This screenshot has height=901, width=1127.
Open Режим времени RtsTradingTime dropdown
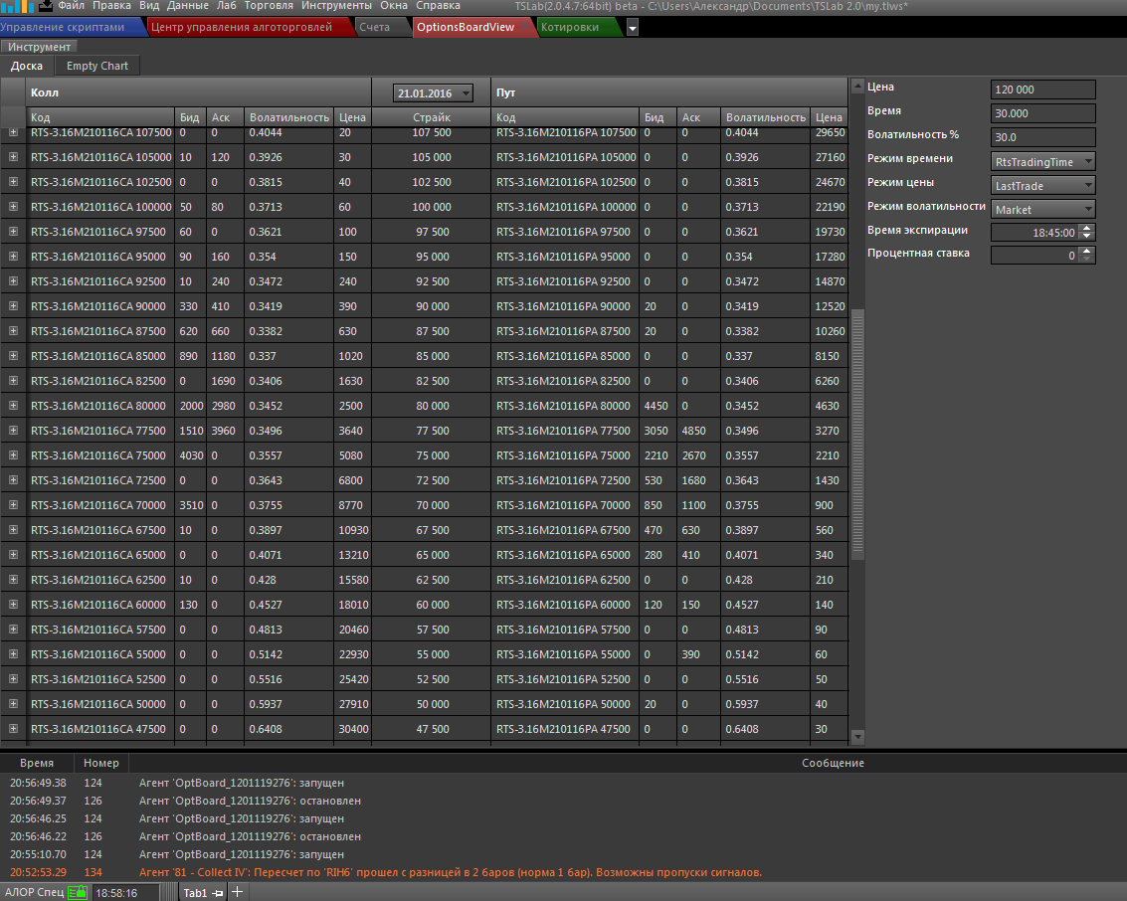coord(1042,162)
